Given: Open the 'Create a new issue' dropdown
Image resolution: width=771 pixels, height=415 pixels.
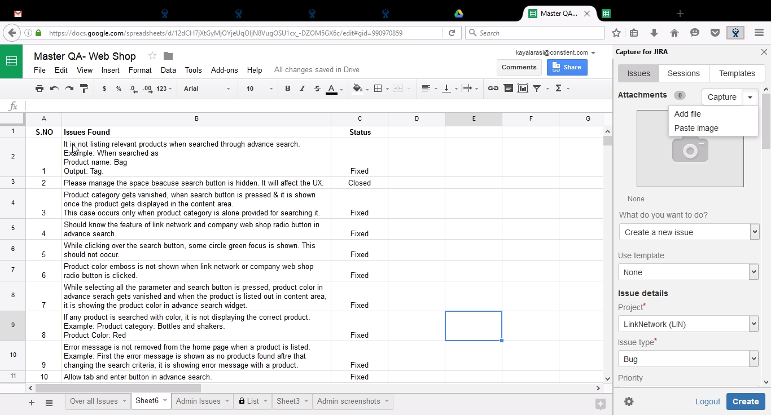Looking at the screenshot, I should 689,232.
